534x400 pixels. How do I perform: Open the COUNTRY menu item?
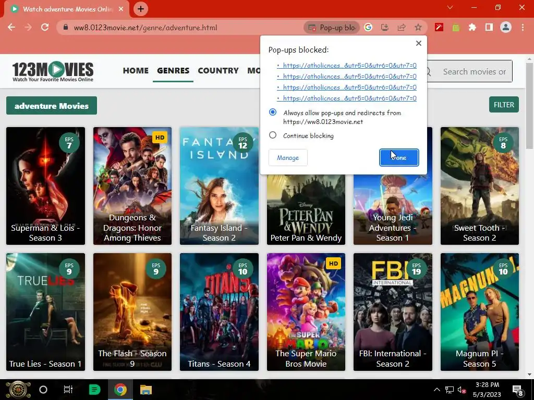pyautogui.click(x=219, y=70)
